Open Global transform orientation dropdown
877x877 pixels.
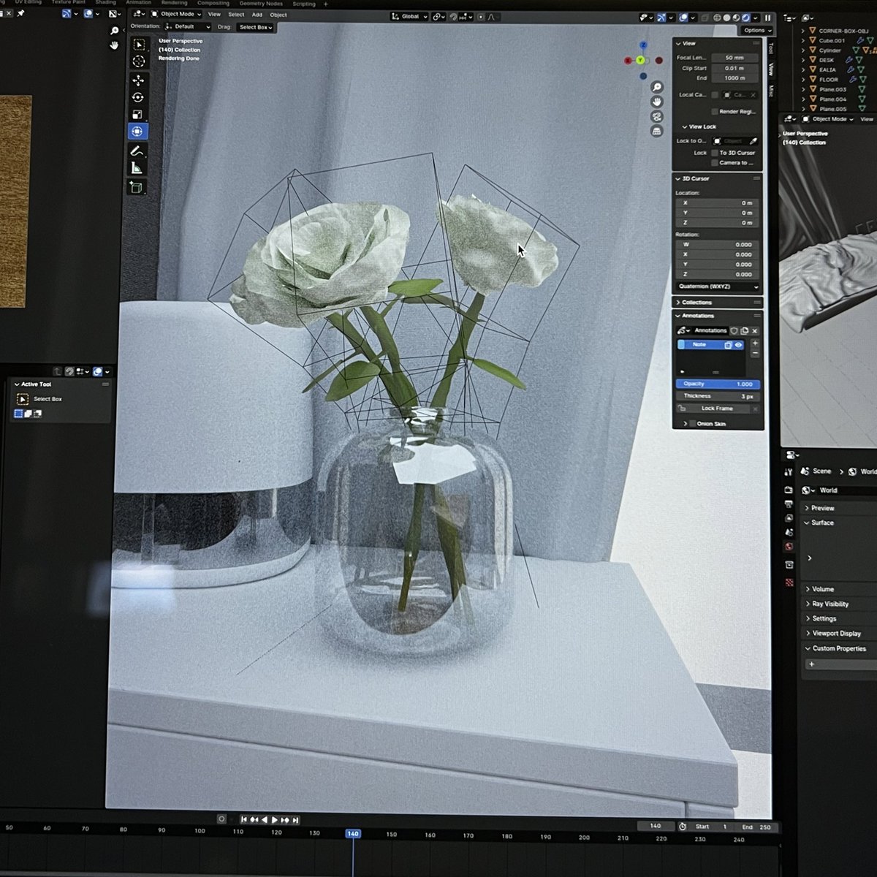click(x=408, y=16)
